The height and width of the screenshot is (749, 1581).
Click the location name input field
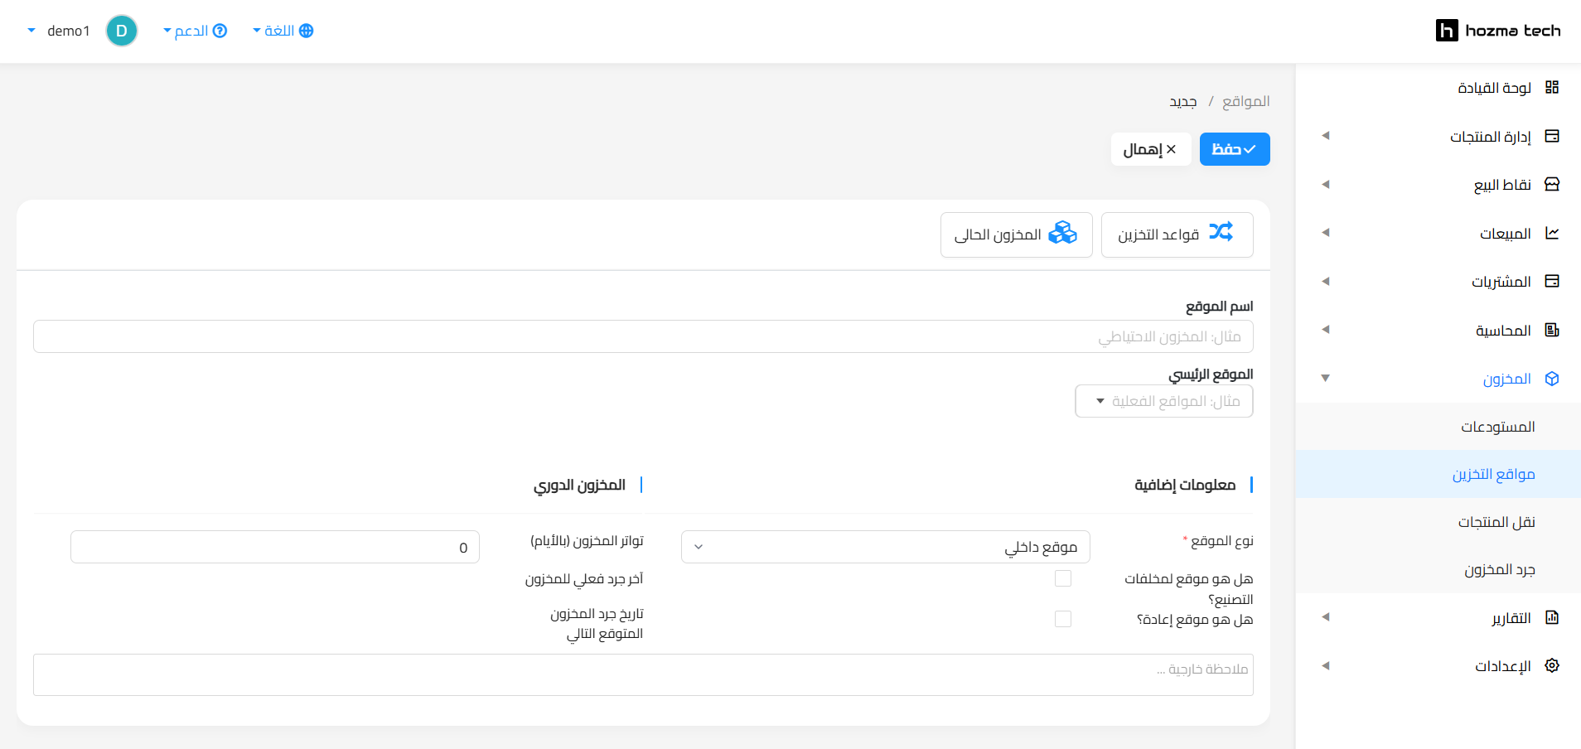point(643,336)
